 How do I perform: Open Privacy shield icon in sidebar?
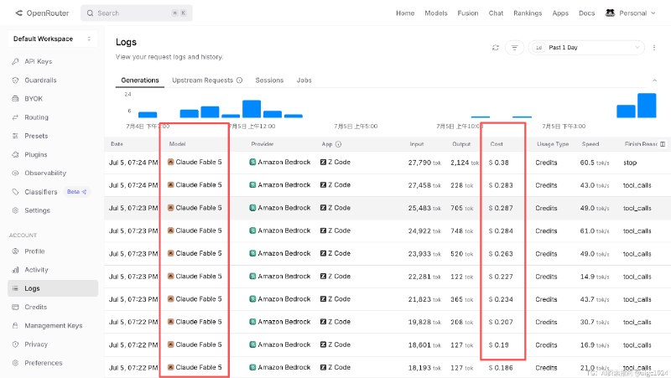pyautogui.click(x=15, y=344)
